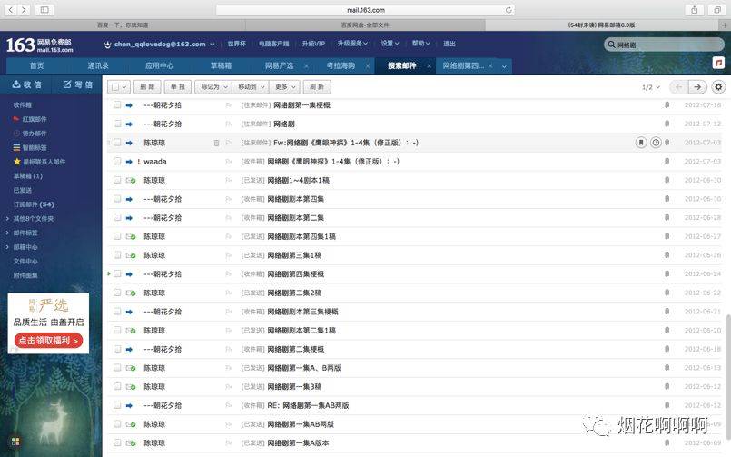Click the trash icon beside 陈琼琼 Fw row
The width and height of the screenshot is (731, 457).
click(x=216, y=143)
